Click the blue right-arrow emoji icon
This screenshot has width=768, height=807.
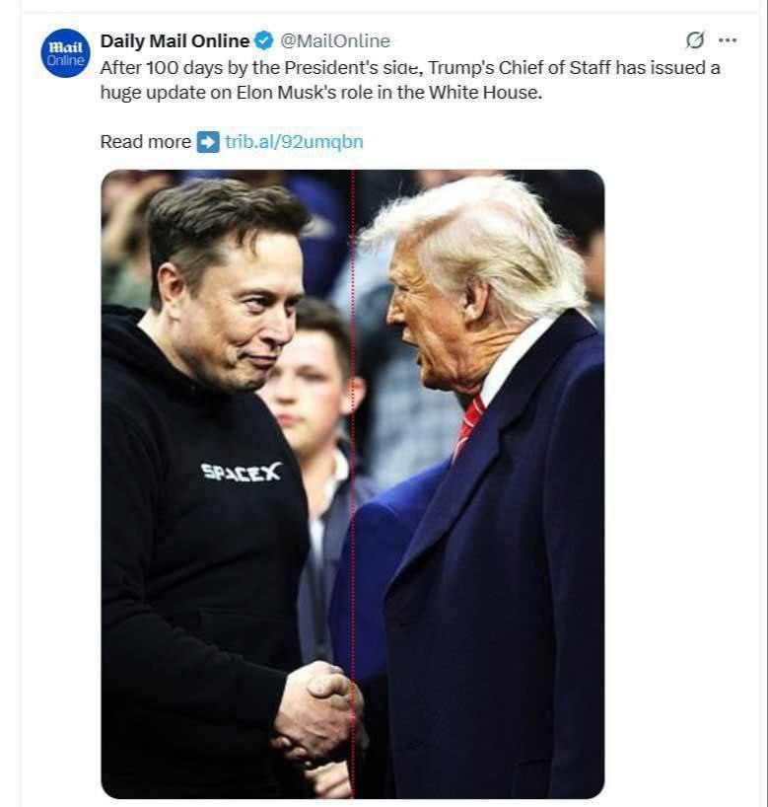click(x=207, y=141)
